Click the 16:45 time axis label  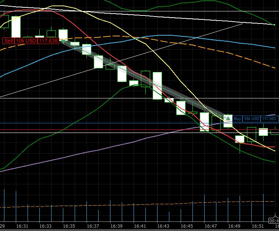point(187,226)
